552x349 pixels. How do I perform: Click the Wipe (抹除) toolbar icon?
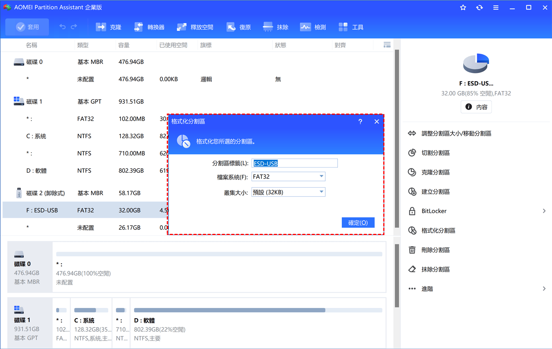click(268, 27)
